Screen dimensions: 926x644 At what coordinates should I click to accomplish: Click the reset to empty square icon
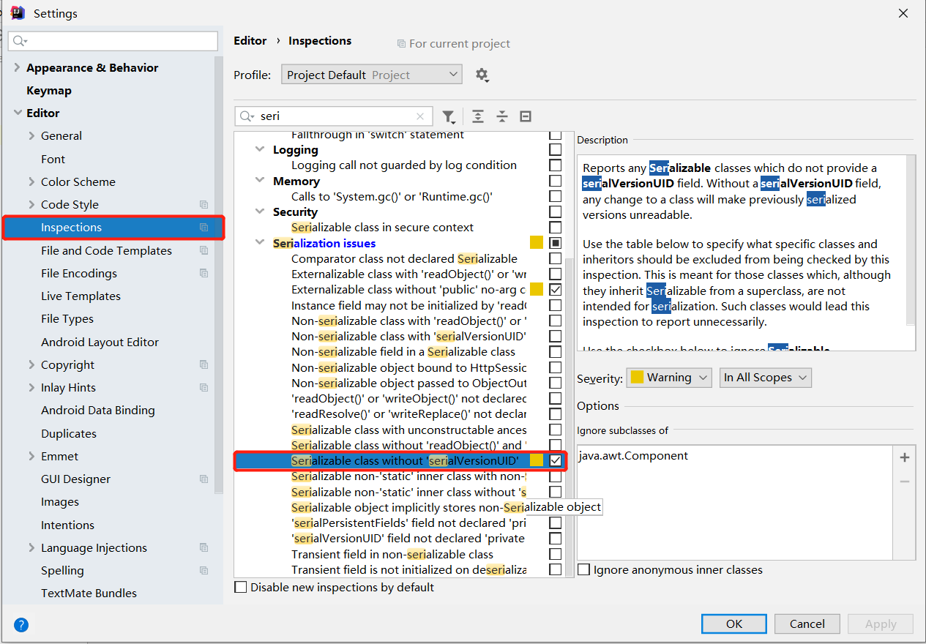(x=526, y=116)
